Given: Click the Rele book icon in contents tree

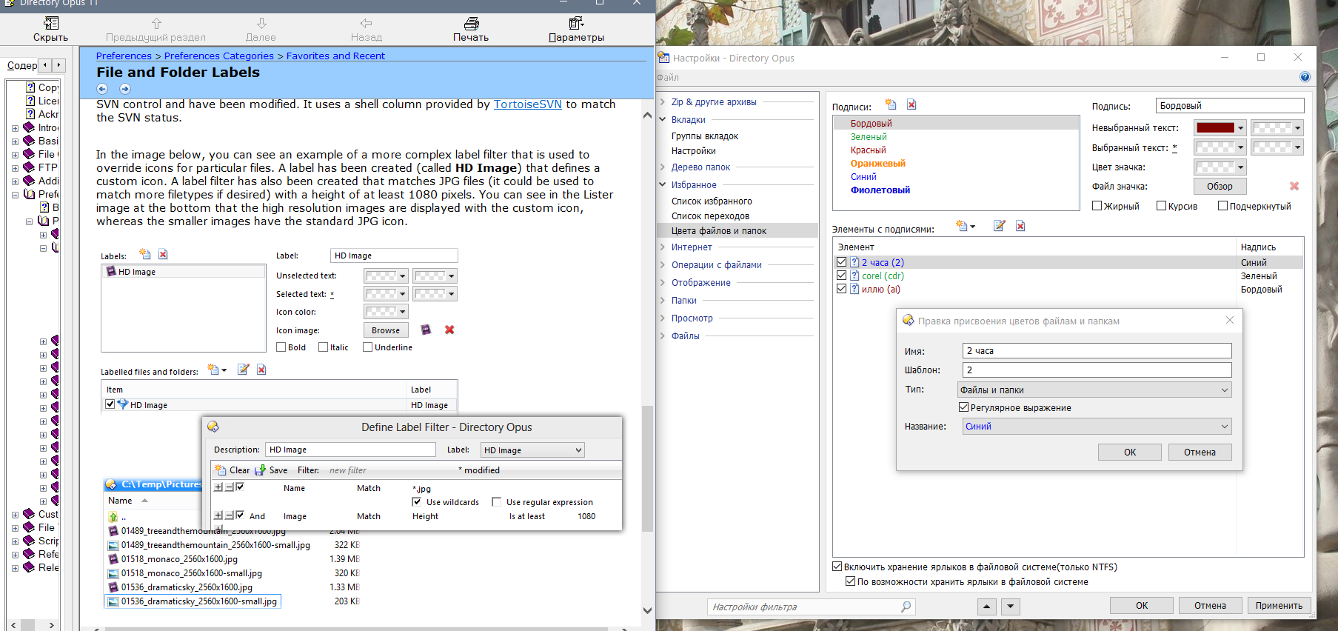Looking at the screenshot, I should (30, 567).
